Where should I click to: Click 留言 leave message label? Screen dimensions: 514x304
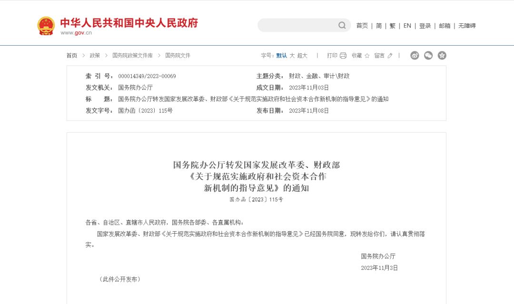click(x=379, y=56)
